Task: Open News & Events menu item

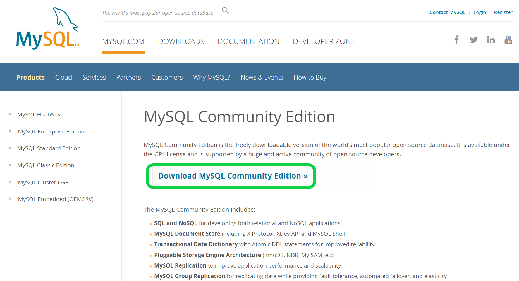Action: coord(262,77)
